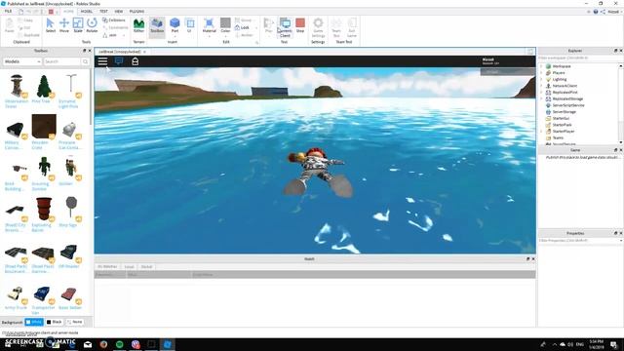Click the Color swatch in Edit group

[x=225, y=23]
